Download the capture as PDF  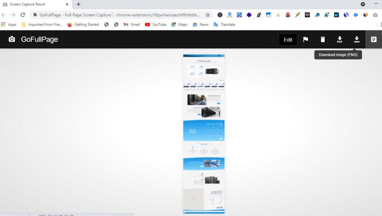tap(339, 39)
